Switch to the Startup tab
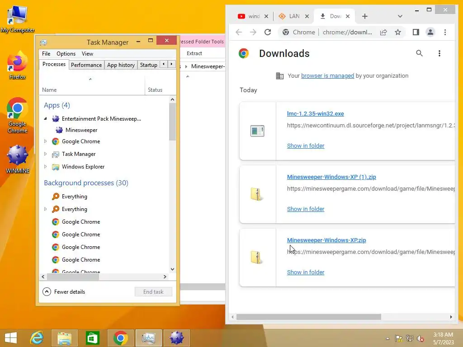Image resolution: width=463 pixels, height=347 pixels. 148,65
